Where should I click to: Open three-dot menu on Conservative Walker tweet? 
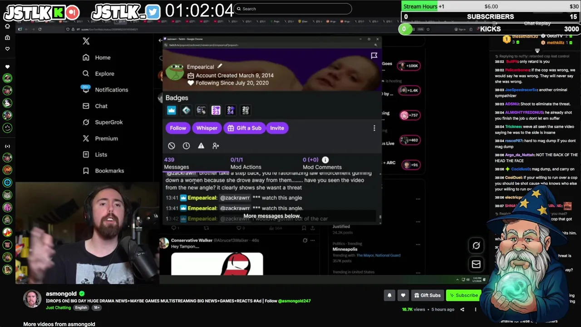point(312,240)
